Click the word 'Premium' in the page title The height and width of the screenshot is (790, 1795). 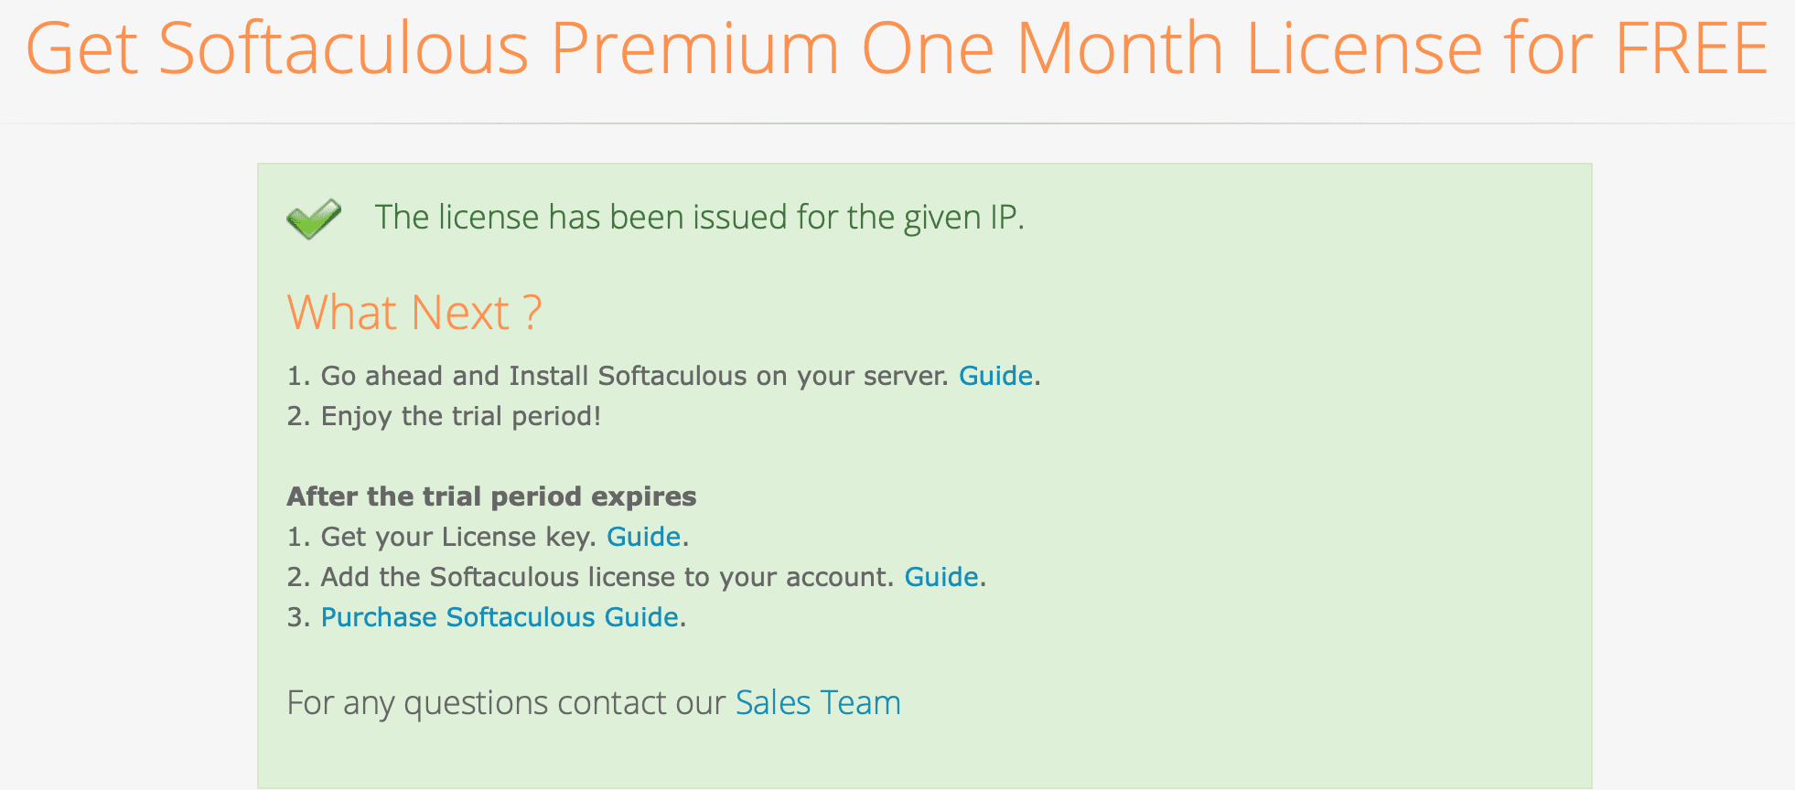tap(694, 48)
